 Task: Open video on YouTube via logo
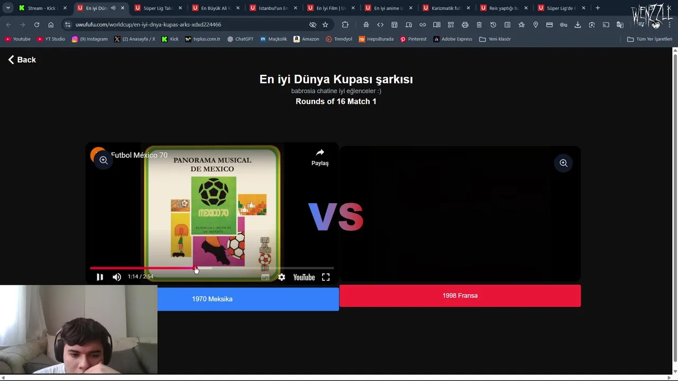pyautogui.click(x=304, y=277)
